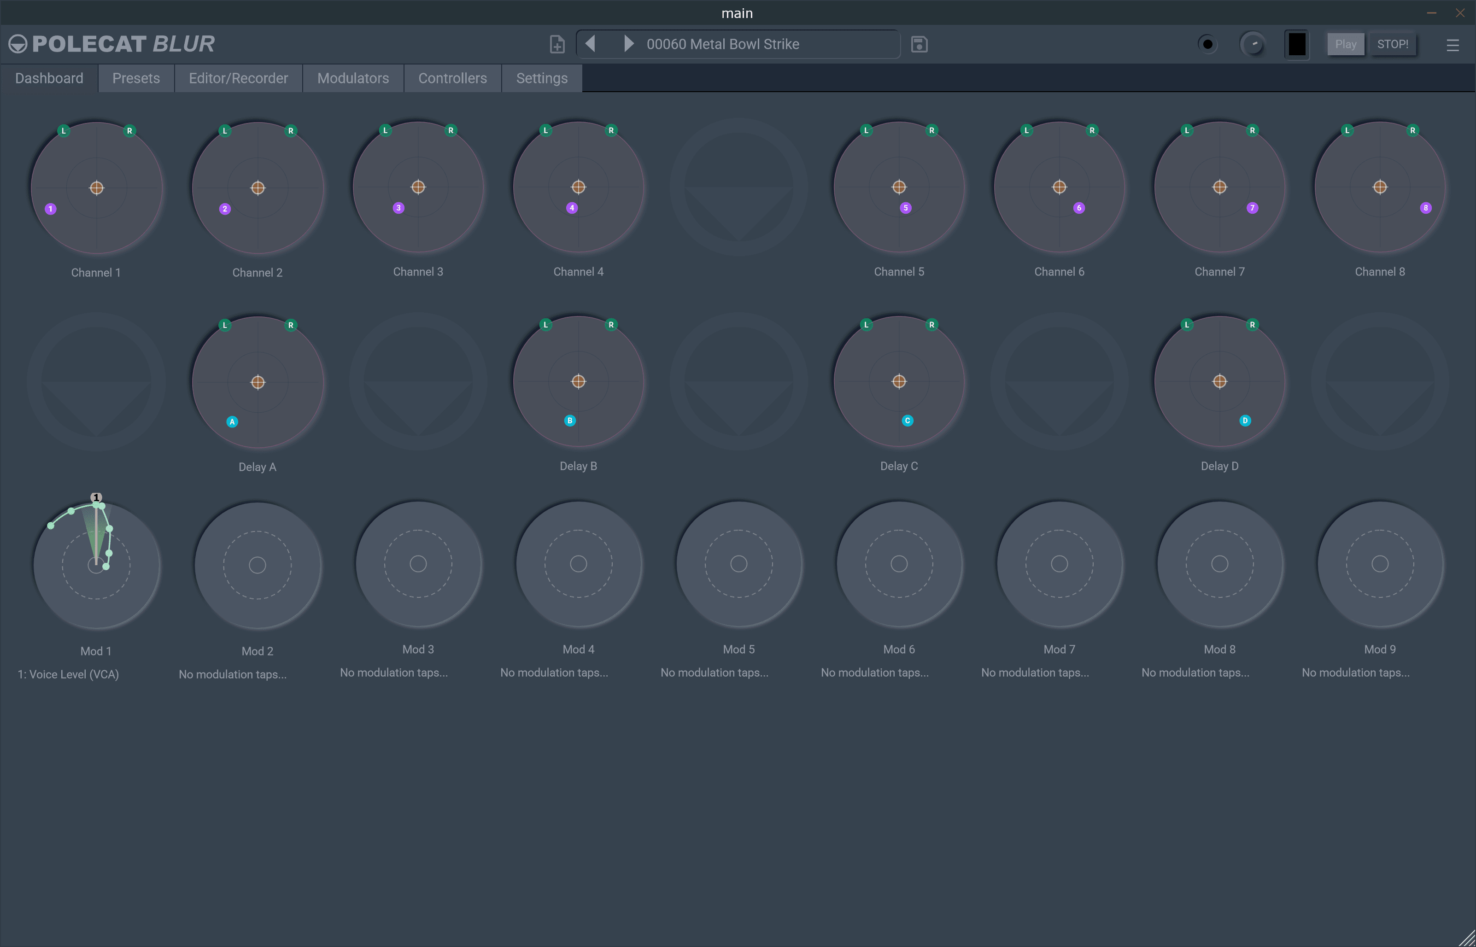Click Delay B center crosshair
This screenshot has width=1476, height=947.
(x=579, y=381)
